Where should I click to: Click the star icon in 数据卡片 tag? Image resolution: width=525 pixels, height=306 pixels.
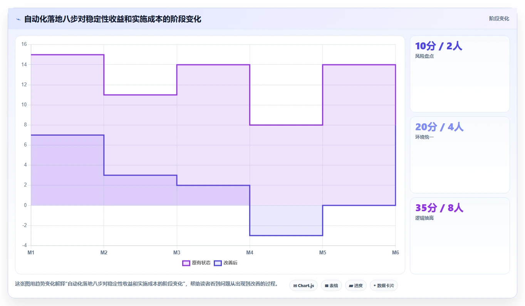[375, 286]
